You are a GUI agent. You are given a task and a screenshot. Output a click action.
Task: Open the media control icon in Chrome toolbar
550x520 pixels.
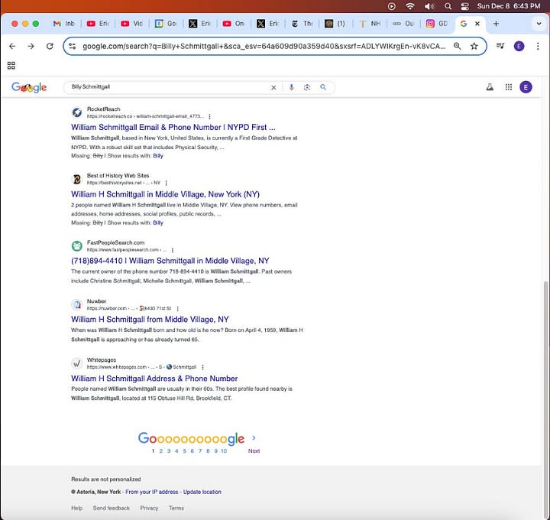500,46
